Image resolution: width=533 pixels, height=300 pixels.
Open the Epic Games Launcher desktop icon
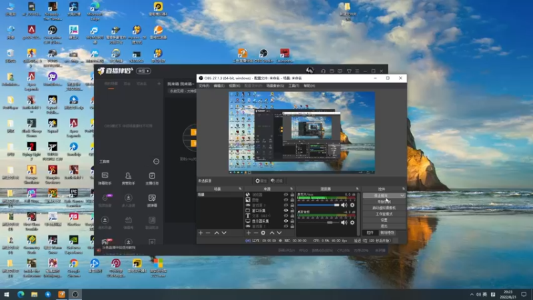[73, 198]
